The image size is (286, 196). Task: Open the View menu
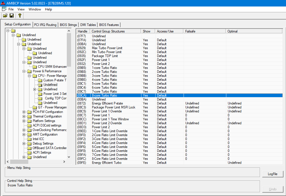[21, 9]
